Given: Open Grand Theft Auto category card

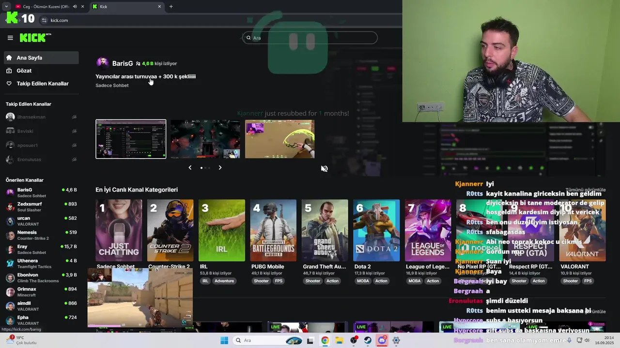Looking at the screenshot, I should pos(325,231).
